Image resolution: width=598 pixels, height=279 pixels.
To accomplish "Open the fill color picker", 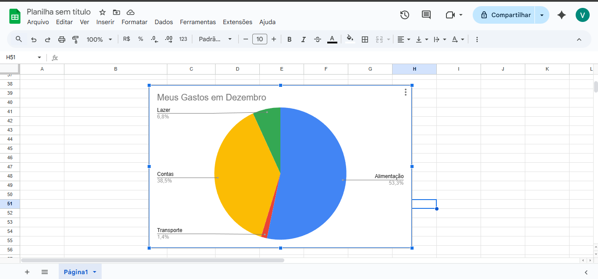I will tap(350, 39).
